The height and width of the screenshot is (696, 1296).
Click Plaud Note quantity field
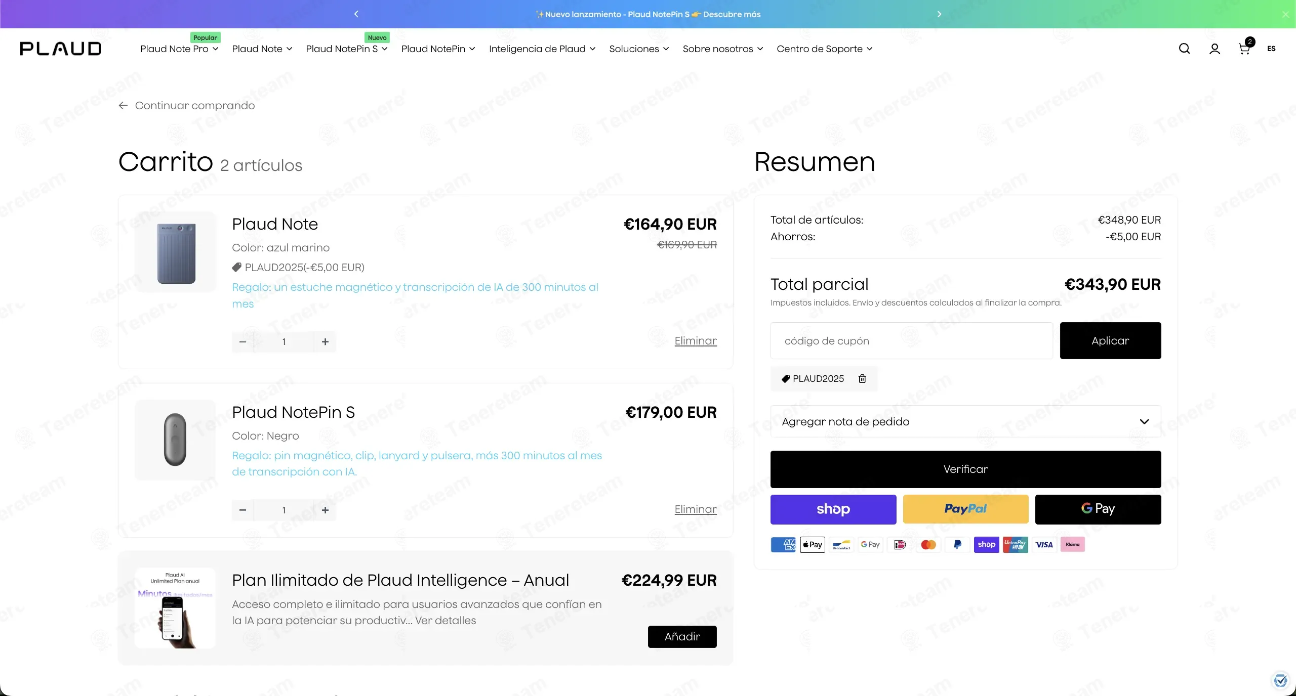pyautogui.click(x=284, y=342)
